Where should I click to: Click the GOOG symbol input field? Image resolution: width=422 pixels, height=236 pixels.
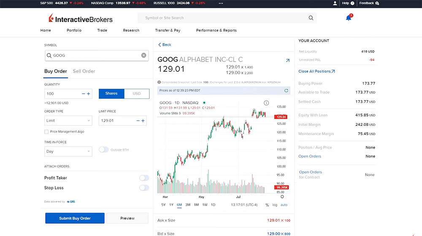coord(97,55)
